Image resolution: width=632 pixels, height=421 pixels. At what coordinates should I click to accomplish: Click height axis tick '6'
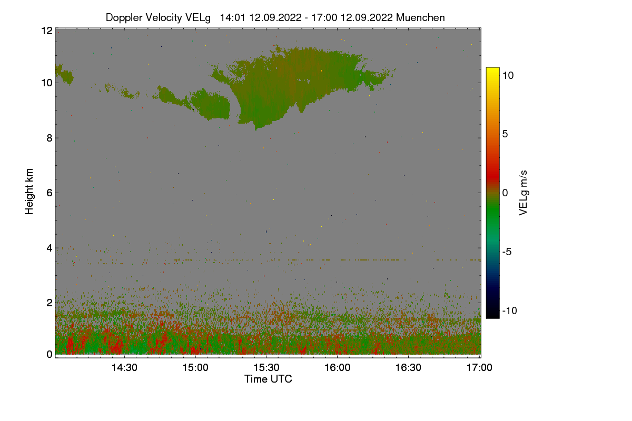49,193
